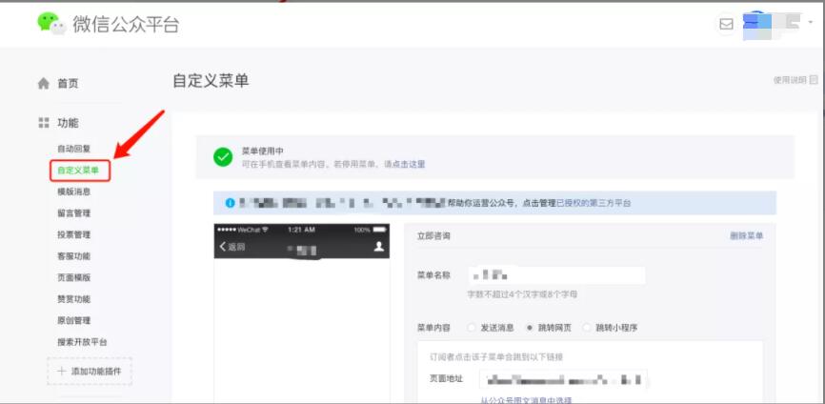Tap the profile icon in phone preview

tap(379, 247)
